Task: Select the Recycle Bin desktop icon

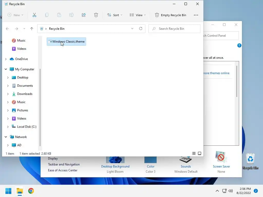Action: tap(250, 161)
